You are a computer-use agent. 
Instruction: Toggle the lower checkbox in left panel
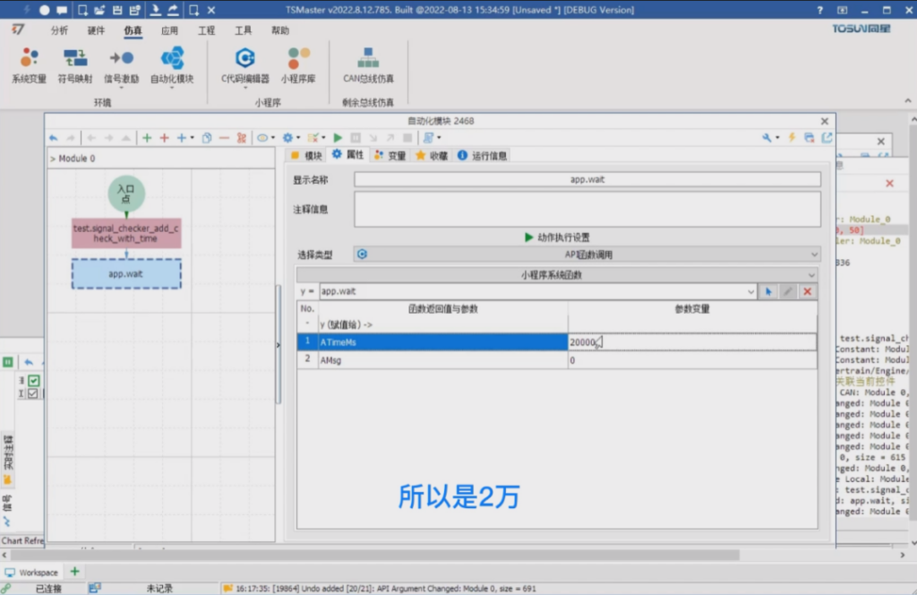click(x=33, y=393)
